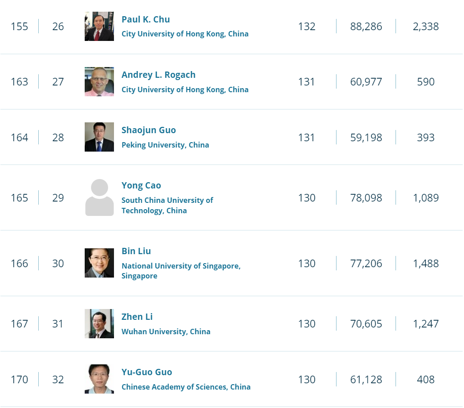This screenshot has height=408, width=464.
Task: Click Bin Liu's profile photo
Action: [x=99, y=263]
